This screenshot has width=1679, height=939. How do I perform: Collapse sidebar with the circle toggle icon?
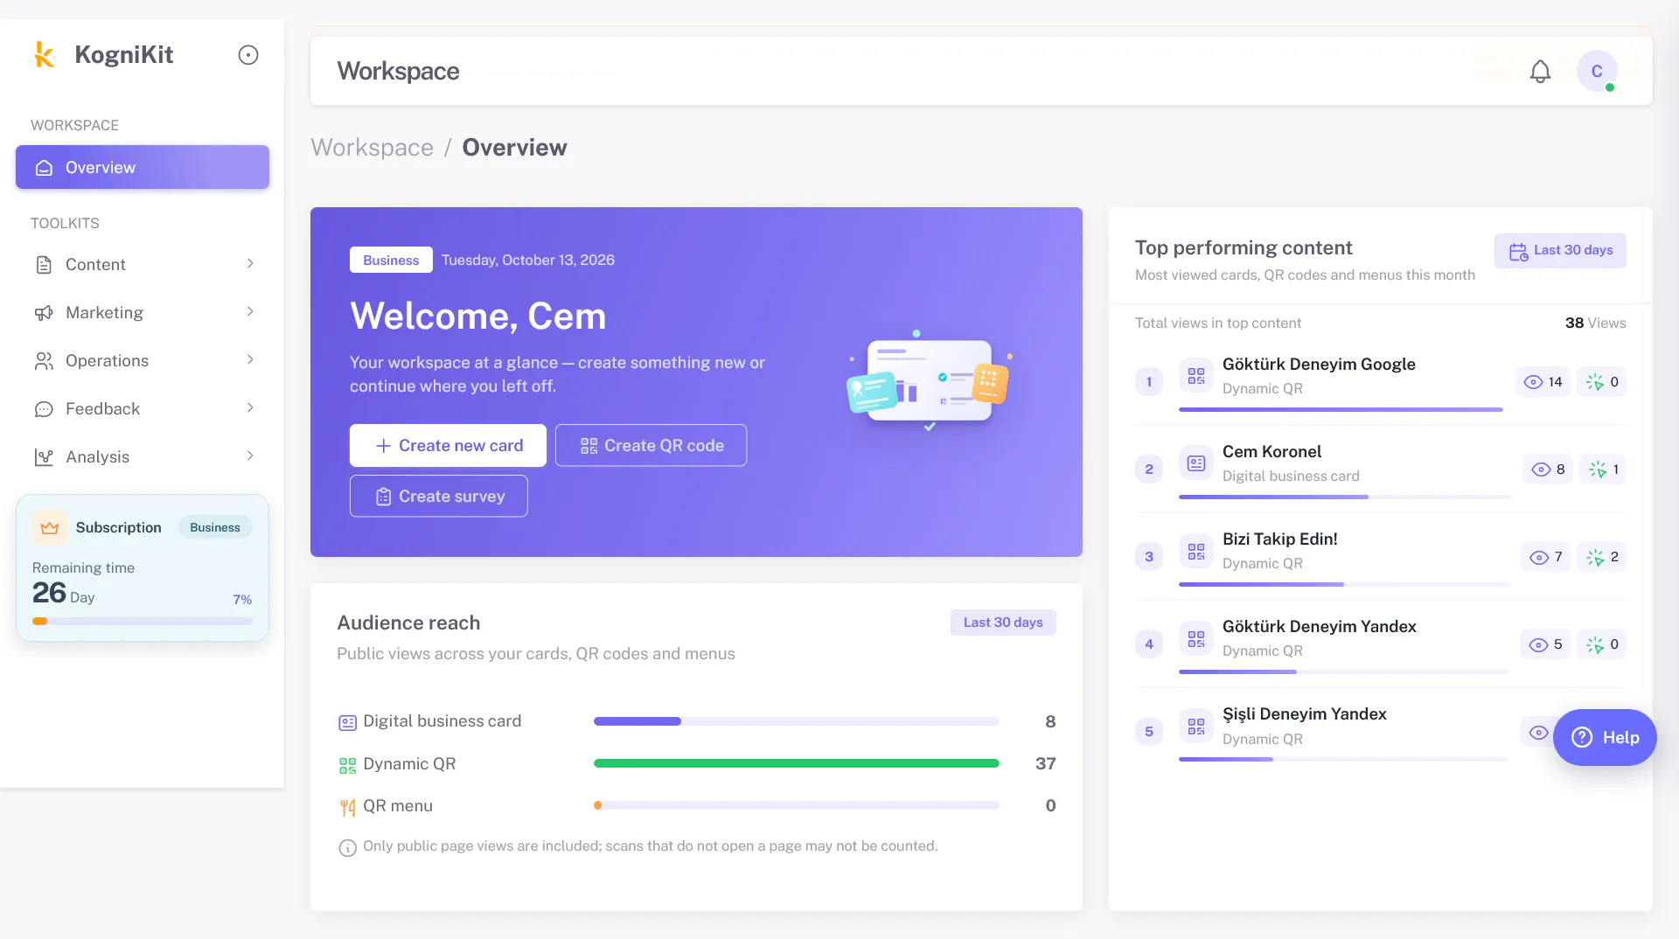point(248,55)
